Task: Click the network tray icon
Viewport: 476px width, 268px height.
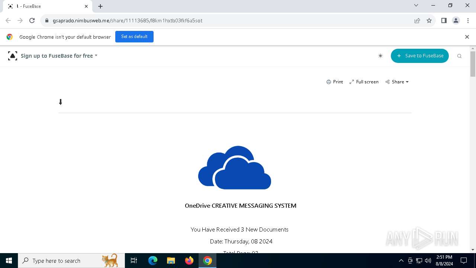Action: click(419, 261)
